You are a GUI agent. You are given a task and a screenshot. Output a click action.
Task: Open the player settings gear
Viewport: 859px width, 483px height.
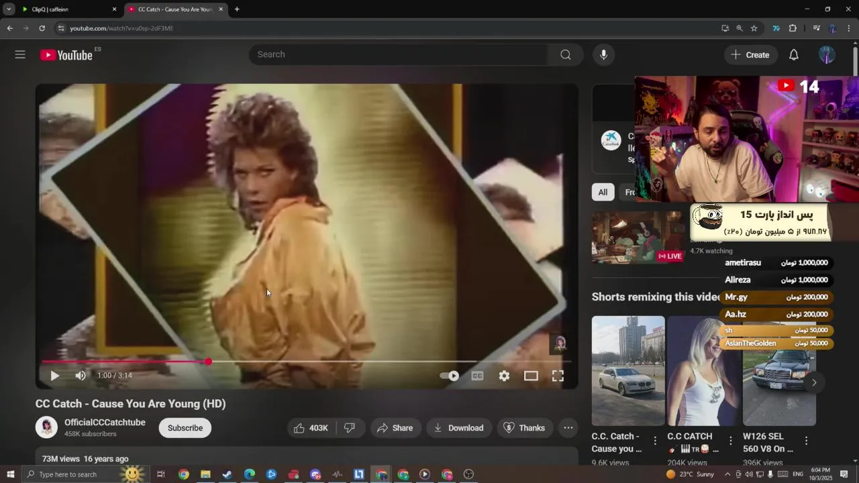[504, 376]
